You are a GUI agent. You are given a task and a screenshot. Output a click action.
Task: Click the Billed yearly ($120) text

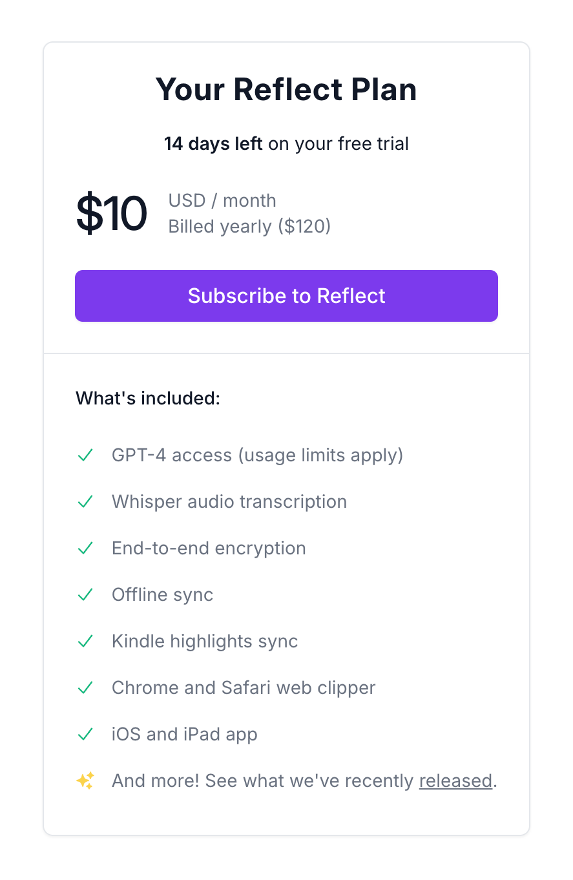(249, 226)
